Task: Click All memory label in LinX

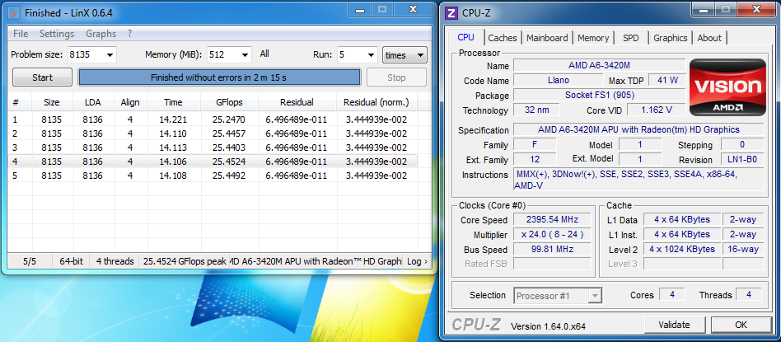Action: (264, 54)
